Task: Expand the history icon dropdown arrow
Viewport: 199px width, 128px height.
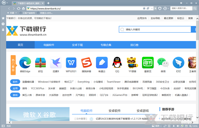Action: point(168,9)
